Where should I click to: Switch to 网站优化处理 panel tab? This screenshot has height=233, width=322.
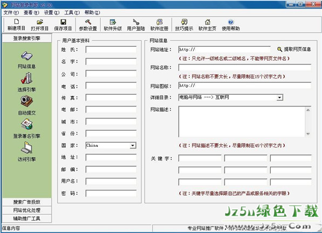pyautogui.click(x=27, y=210)
